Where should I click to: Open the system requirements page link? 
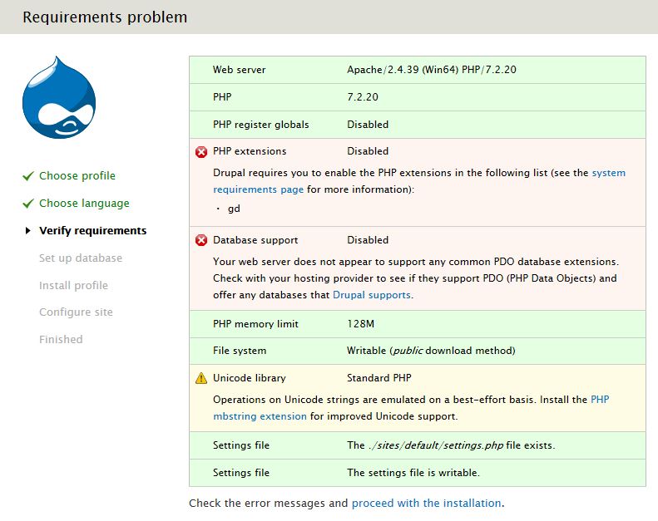[x=258, y=189]
